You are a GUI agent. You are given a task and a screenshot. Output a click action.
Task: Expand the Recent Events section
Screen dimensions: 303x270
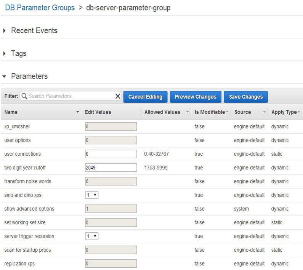[5, 31]
